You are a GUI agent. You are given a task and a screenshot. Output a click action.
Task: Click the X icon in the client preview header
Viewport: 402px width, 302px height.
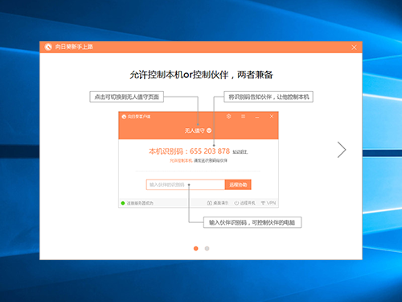[272, 116]
